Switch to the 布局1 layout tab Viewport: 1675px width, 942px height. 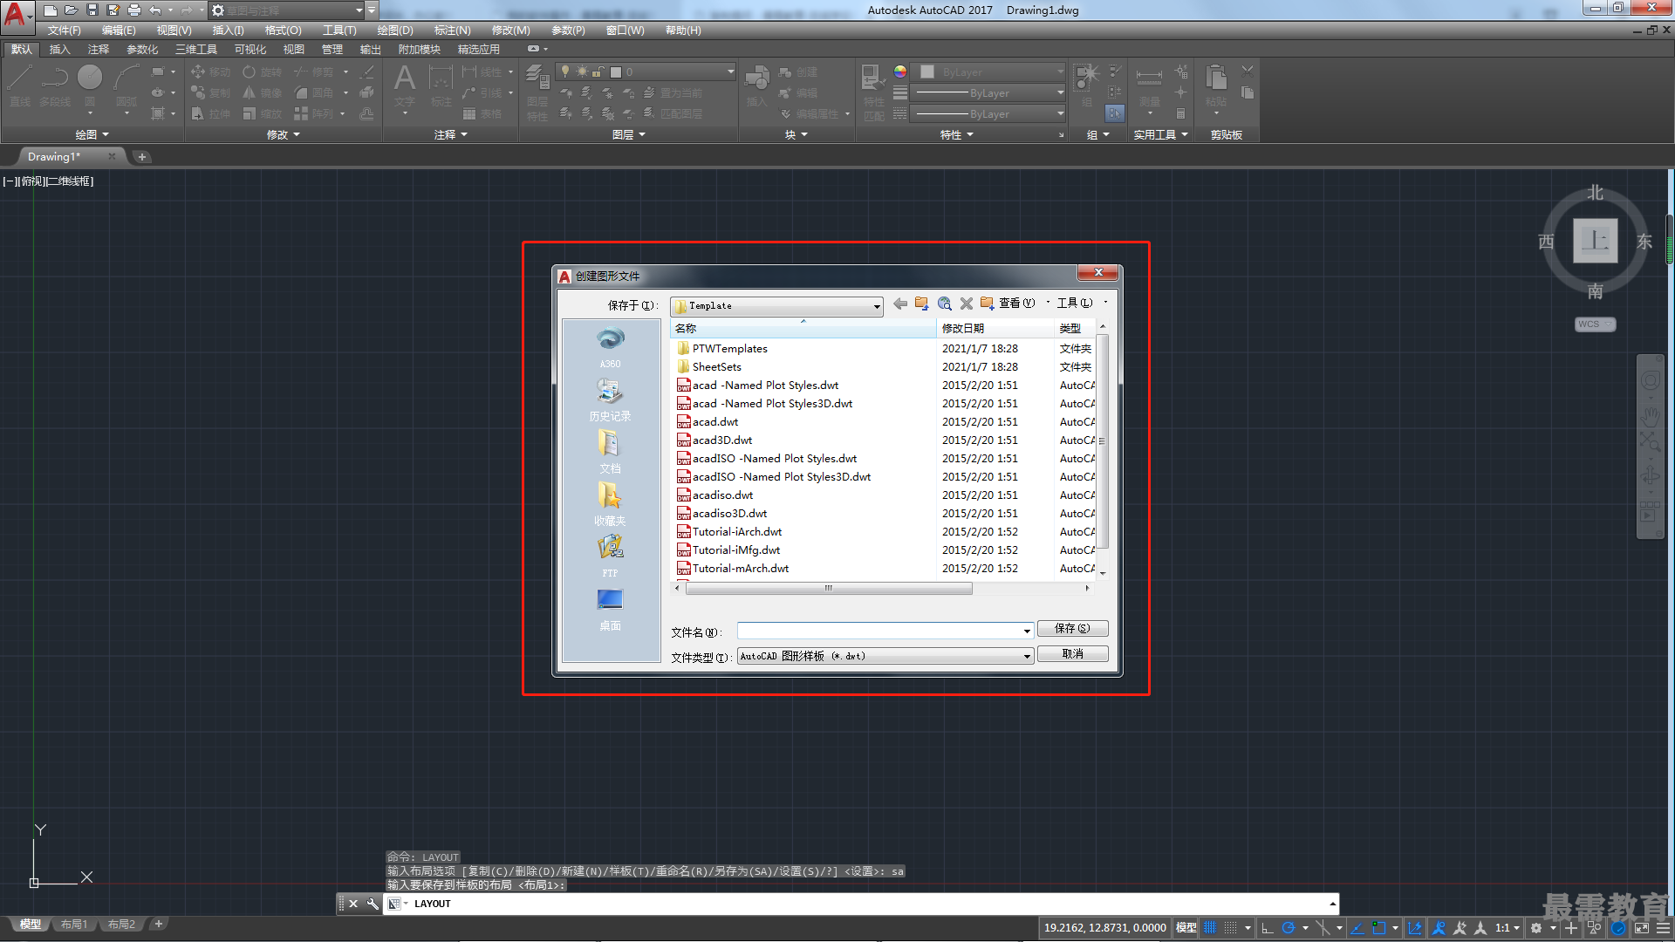click(74, 925)
